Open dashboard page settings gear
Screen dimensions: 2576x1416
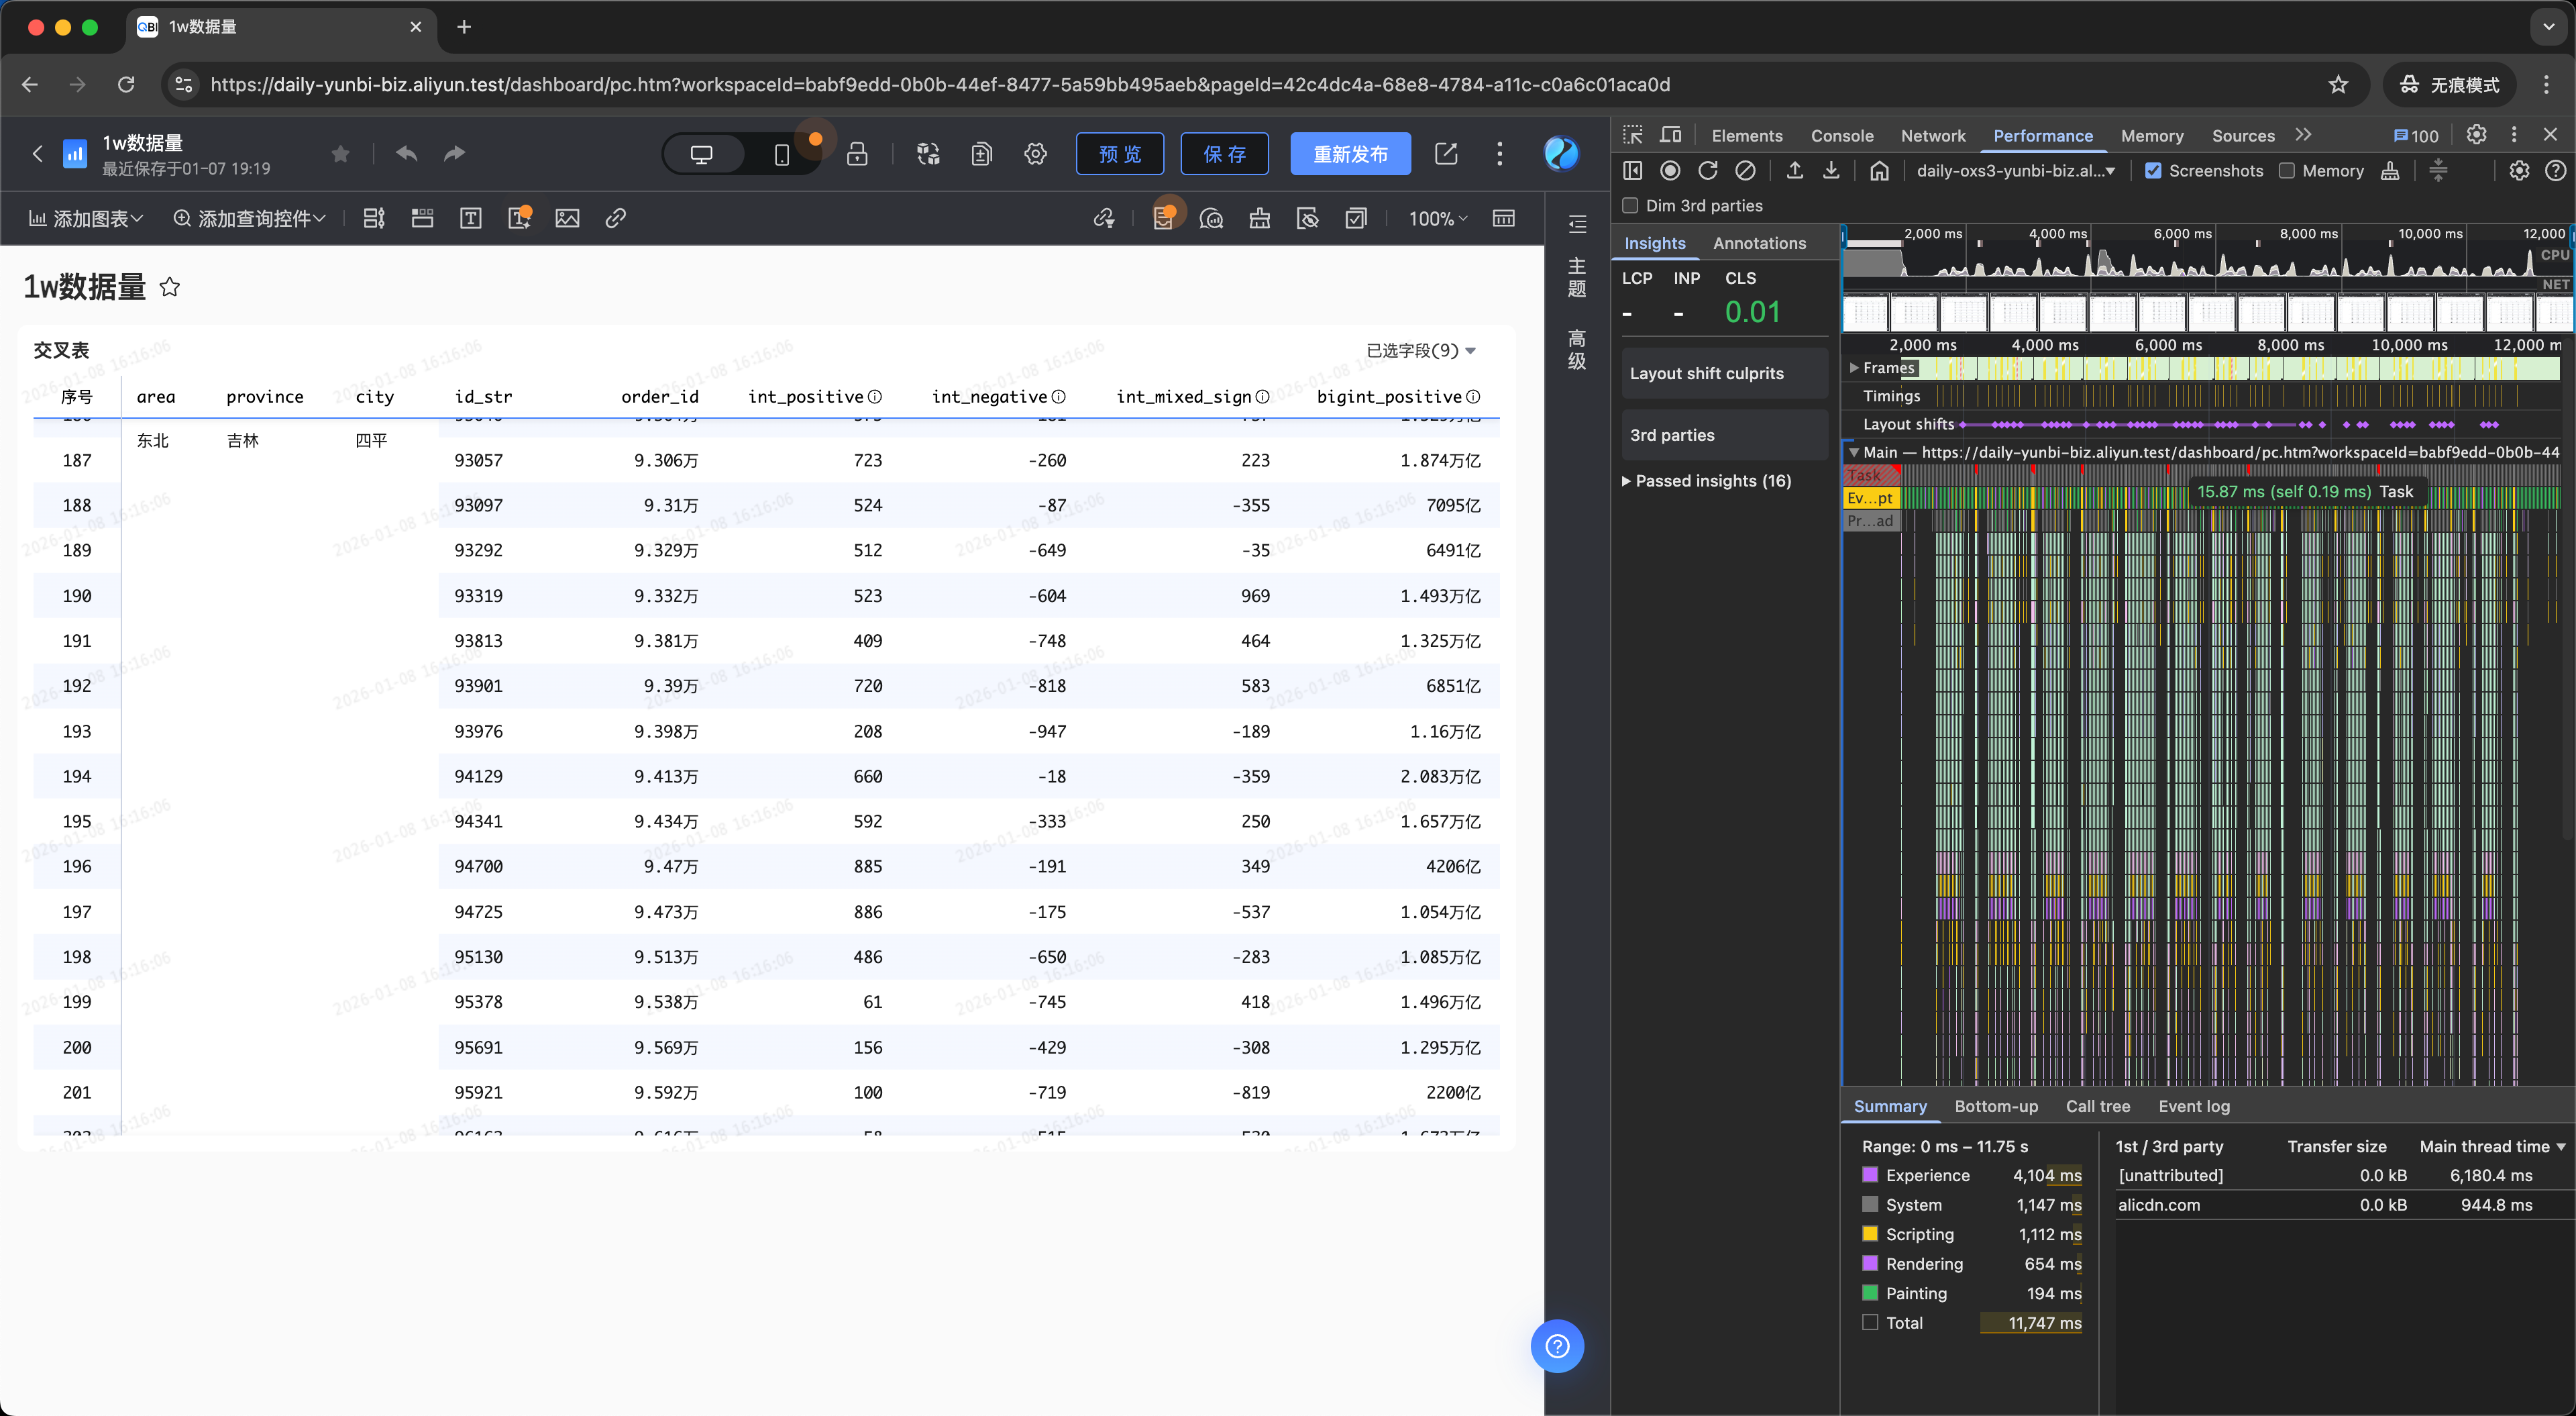[1036, 154]
